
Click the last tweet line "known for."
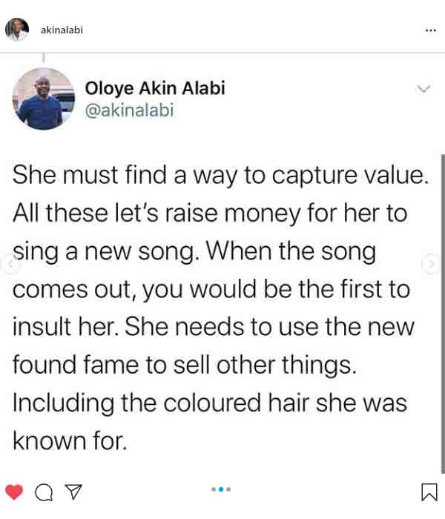[70, 441]
